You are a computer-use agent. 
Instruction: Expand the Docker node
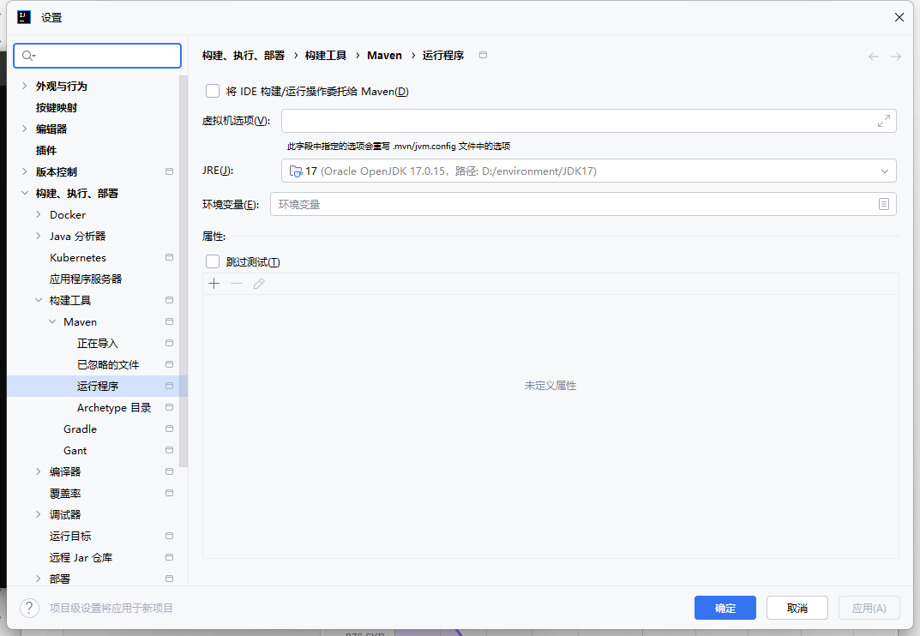pos(39,214)
